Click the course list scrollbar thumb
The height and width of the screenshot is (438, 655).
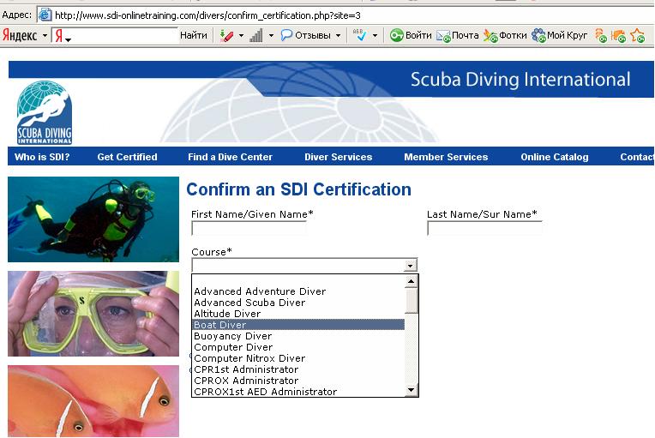click(412, 301)
